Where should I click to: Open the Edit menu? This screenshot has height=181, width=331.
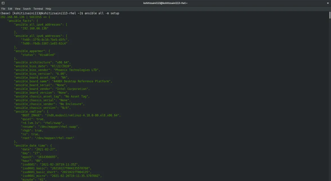pos(10,9)
